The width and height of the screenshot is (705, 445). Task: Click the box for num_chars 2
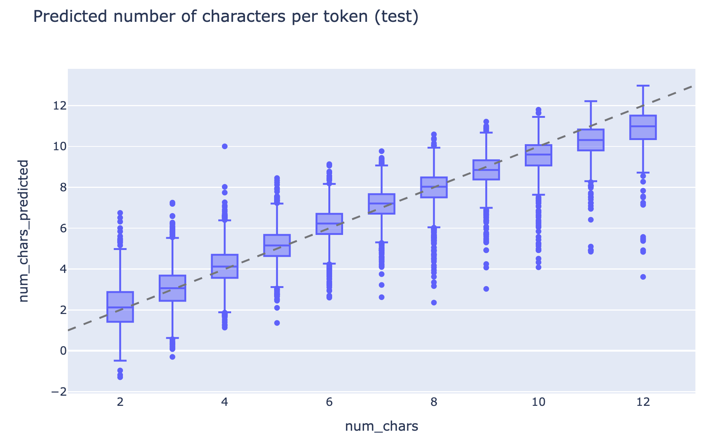tap(120, 307)
